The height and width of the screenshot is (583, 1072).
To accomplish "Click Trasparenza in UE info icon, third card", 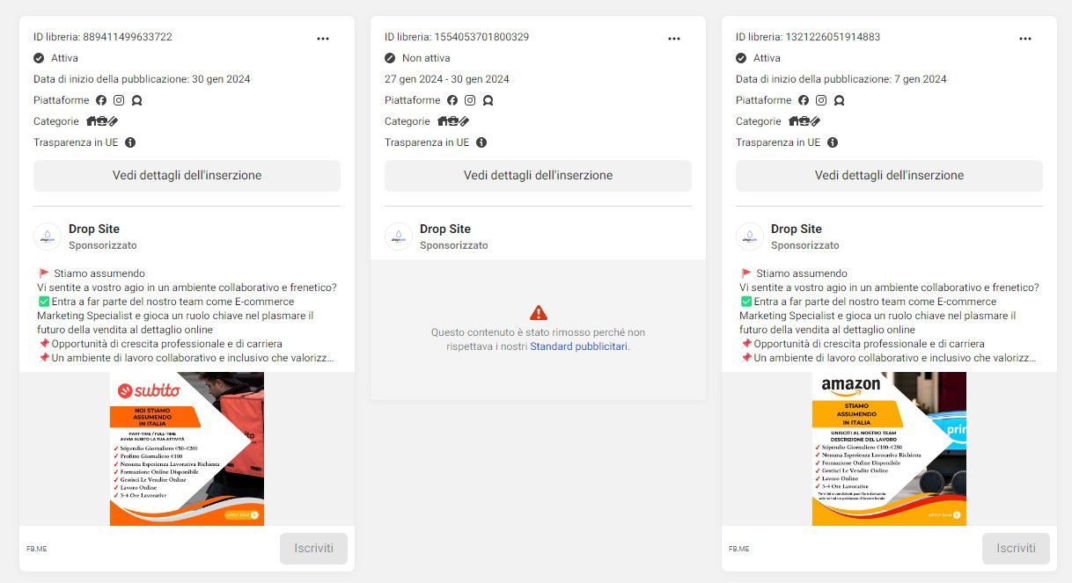I will pos(833,142).
